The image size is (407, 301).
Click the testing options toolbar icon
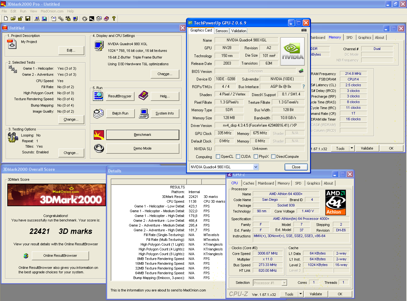point(68,19)
